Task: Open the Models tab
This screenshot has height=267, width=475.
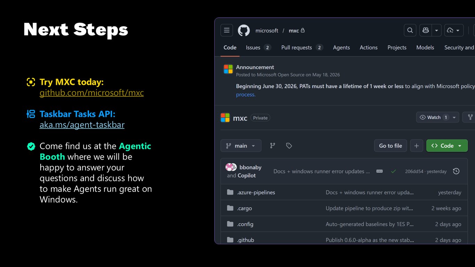Action: [425, 48]
